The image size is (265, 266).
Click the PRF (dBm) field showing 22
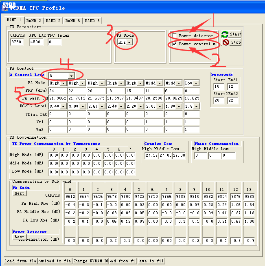click(x=77, y=91)
